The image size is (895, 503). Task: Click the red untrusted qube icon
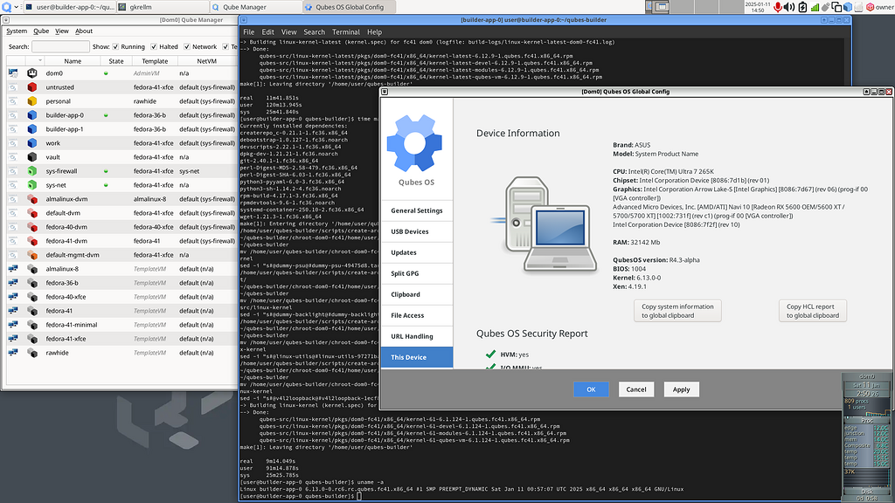(32, 87)
